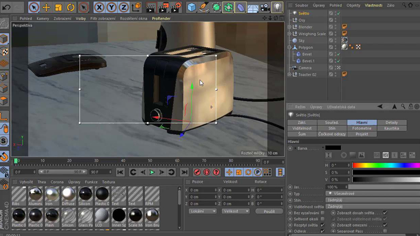
Task: Open the ProRender viewport menu
Action: 161,18
